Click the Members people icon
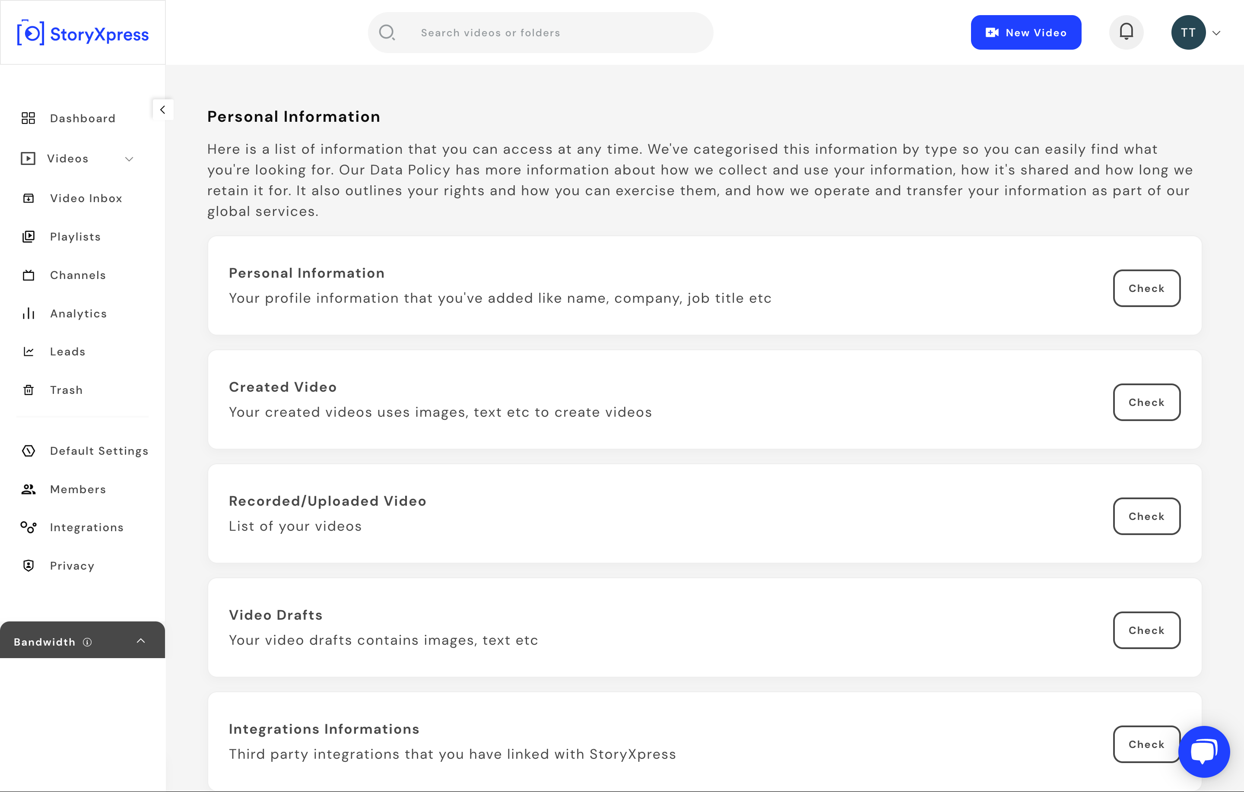The image size is (1244, 792). coord(29,489)
